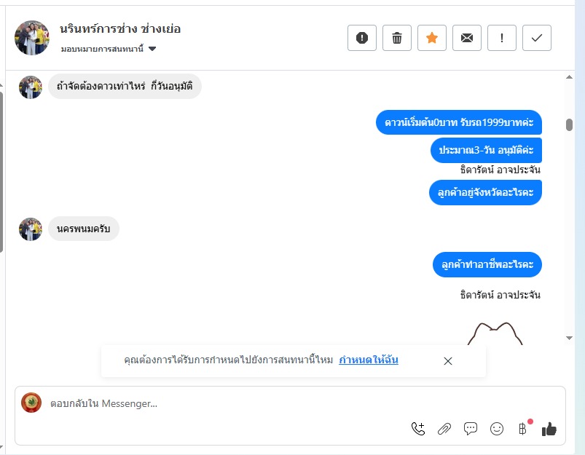
Task: Type in the 'ตอบกลับใน Messenger' reply field
Action: coord(219,403)
